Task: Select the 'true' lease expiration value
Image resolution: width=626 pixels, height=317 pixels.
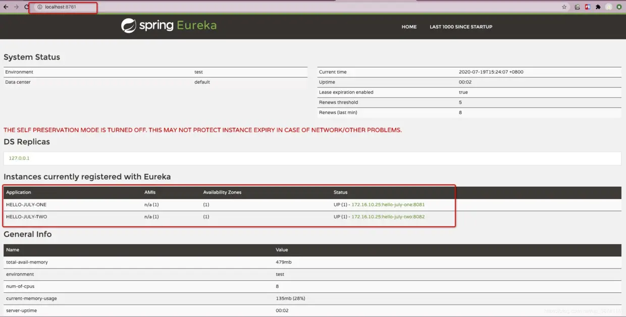Action: pyautogui.click(x=463, y=92)
